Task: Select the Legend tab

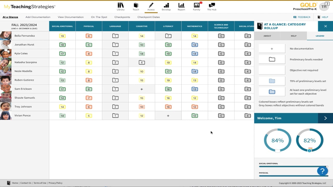Action: point(320,36)
